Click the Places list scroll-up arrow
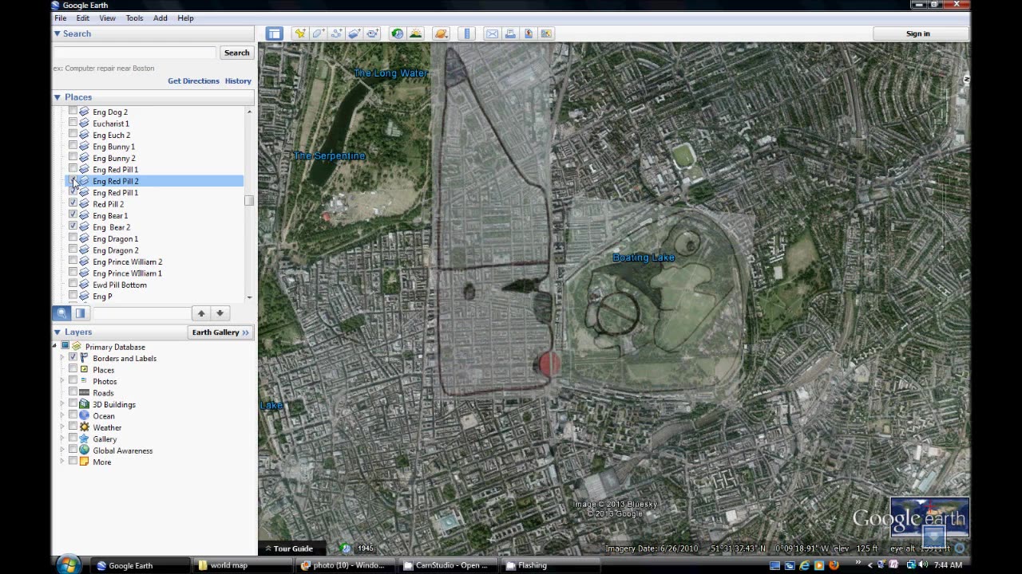 tap(249, 112)
